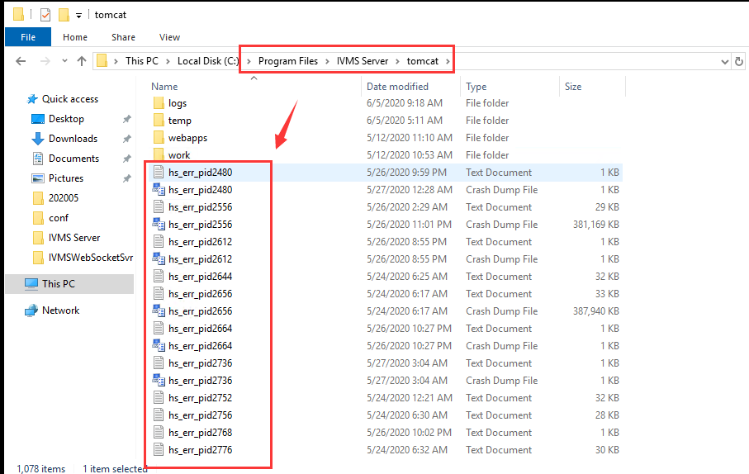Click pin icon next to Pictures
This screenshot has width=749, height=474.
126,178
